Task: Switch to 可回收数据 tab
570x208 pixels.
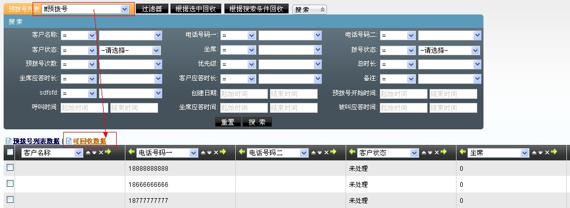Action: (89, 141)
